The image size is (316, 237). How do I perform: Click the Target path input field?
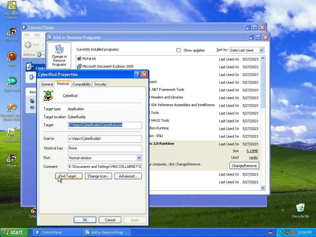105,125
